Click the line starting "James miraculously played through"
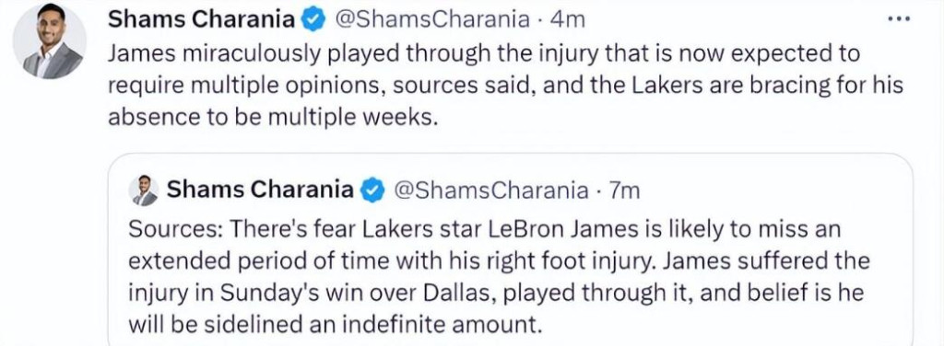Viewport: 944px width, 346px height. pyautogui.click(x=483, y=54)
